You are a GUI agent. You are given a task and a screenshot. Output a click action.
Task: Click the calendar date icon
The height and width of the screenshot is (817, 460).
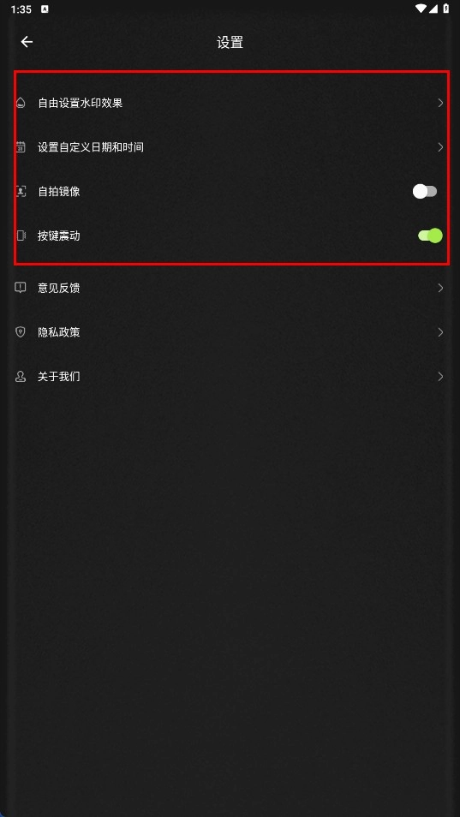(x=21, y=147)
